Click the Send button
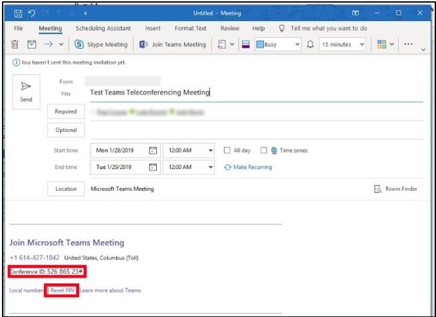The width and height of the screenshot is (436, 317). [x=26, y=91]
